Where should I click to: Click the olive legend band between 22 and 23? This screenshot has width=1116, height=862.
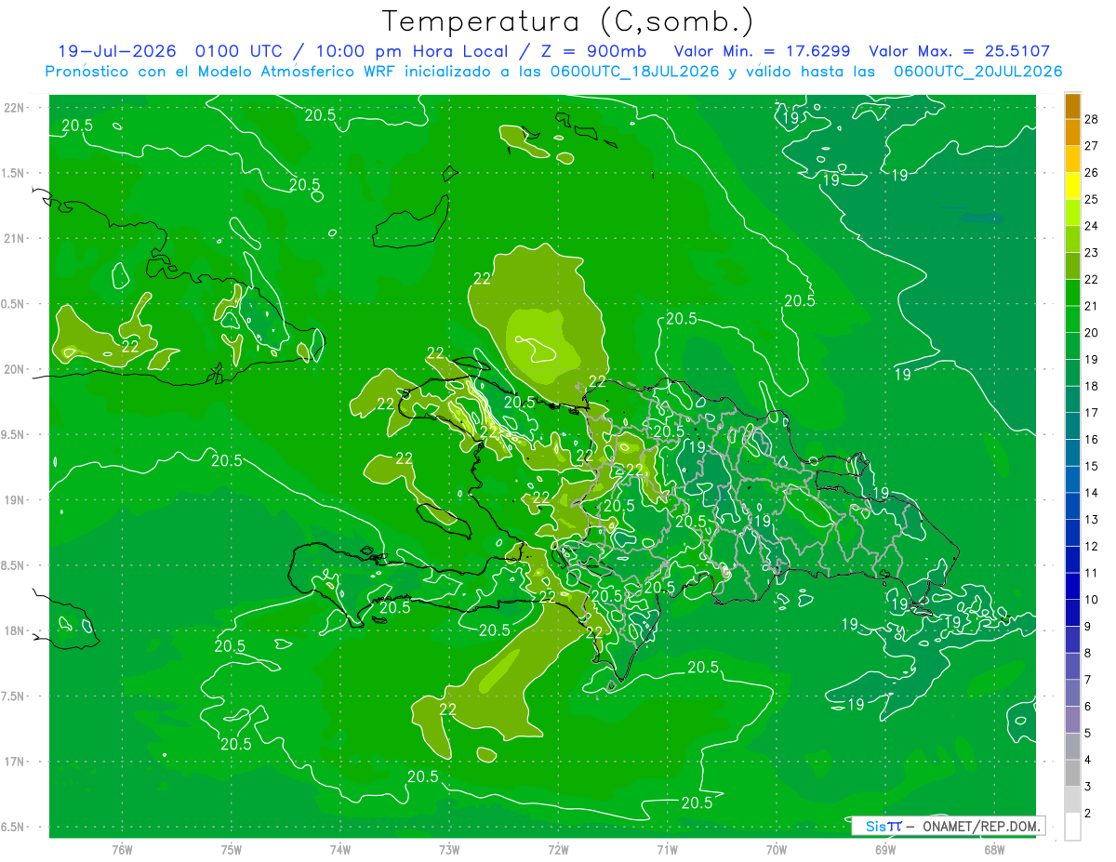tap(1072, 266)
